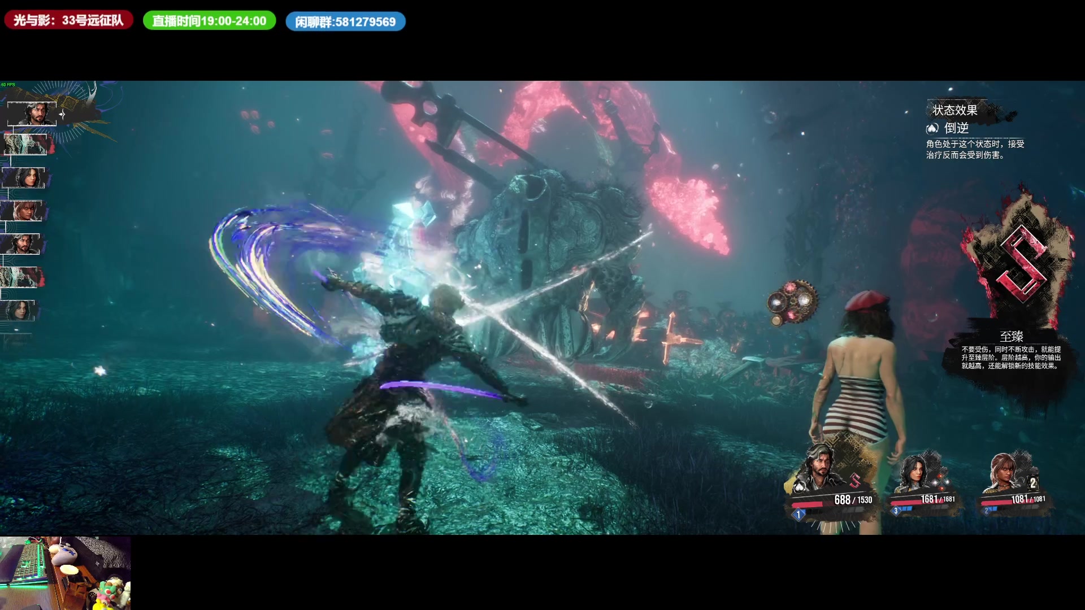Select the dark-haired woman portrait third in the turn order
The image size is (1085, 610).
tap(24, 178)
